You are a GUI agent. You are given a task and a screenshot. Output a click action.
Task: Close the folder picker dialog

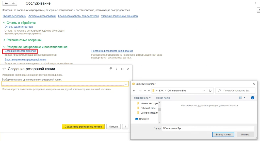(254, 84)
